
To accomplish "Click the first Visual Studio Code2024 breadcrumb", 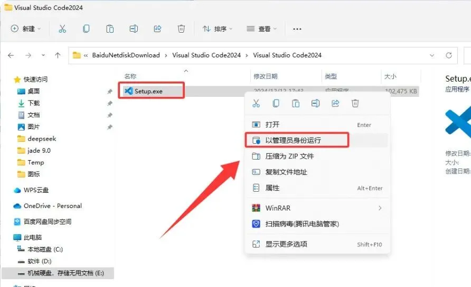I will coord(206,55).
